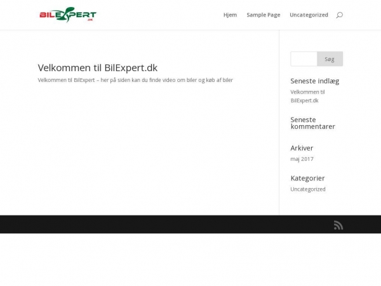Go to the Hjem menu item
This screenshot has width=381, height=286.
pos(230,15)
